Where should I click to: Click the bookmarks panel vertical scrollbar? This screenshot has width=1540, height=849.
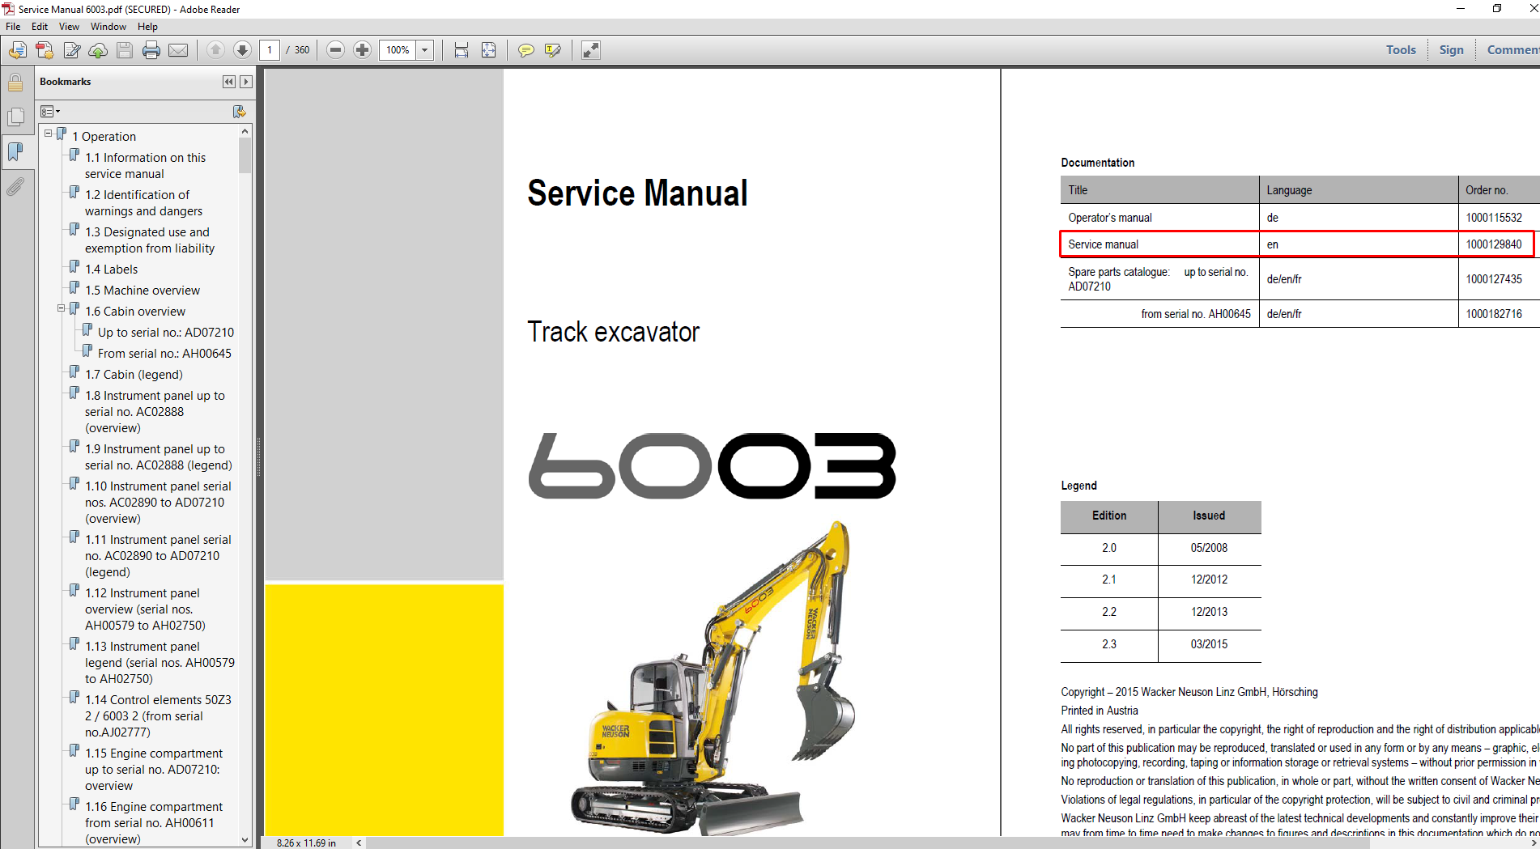coord(245,486)
